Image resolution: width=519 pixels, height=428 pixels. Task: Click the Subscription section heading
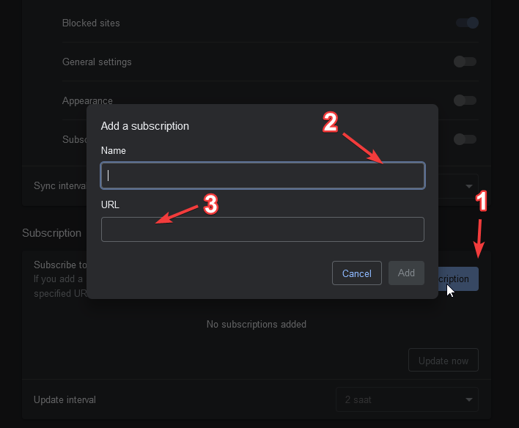51,233
